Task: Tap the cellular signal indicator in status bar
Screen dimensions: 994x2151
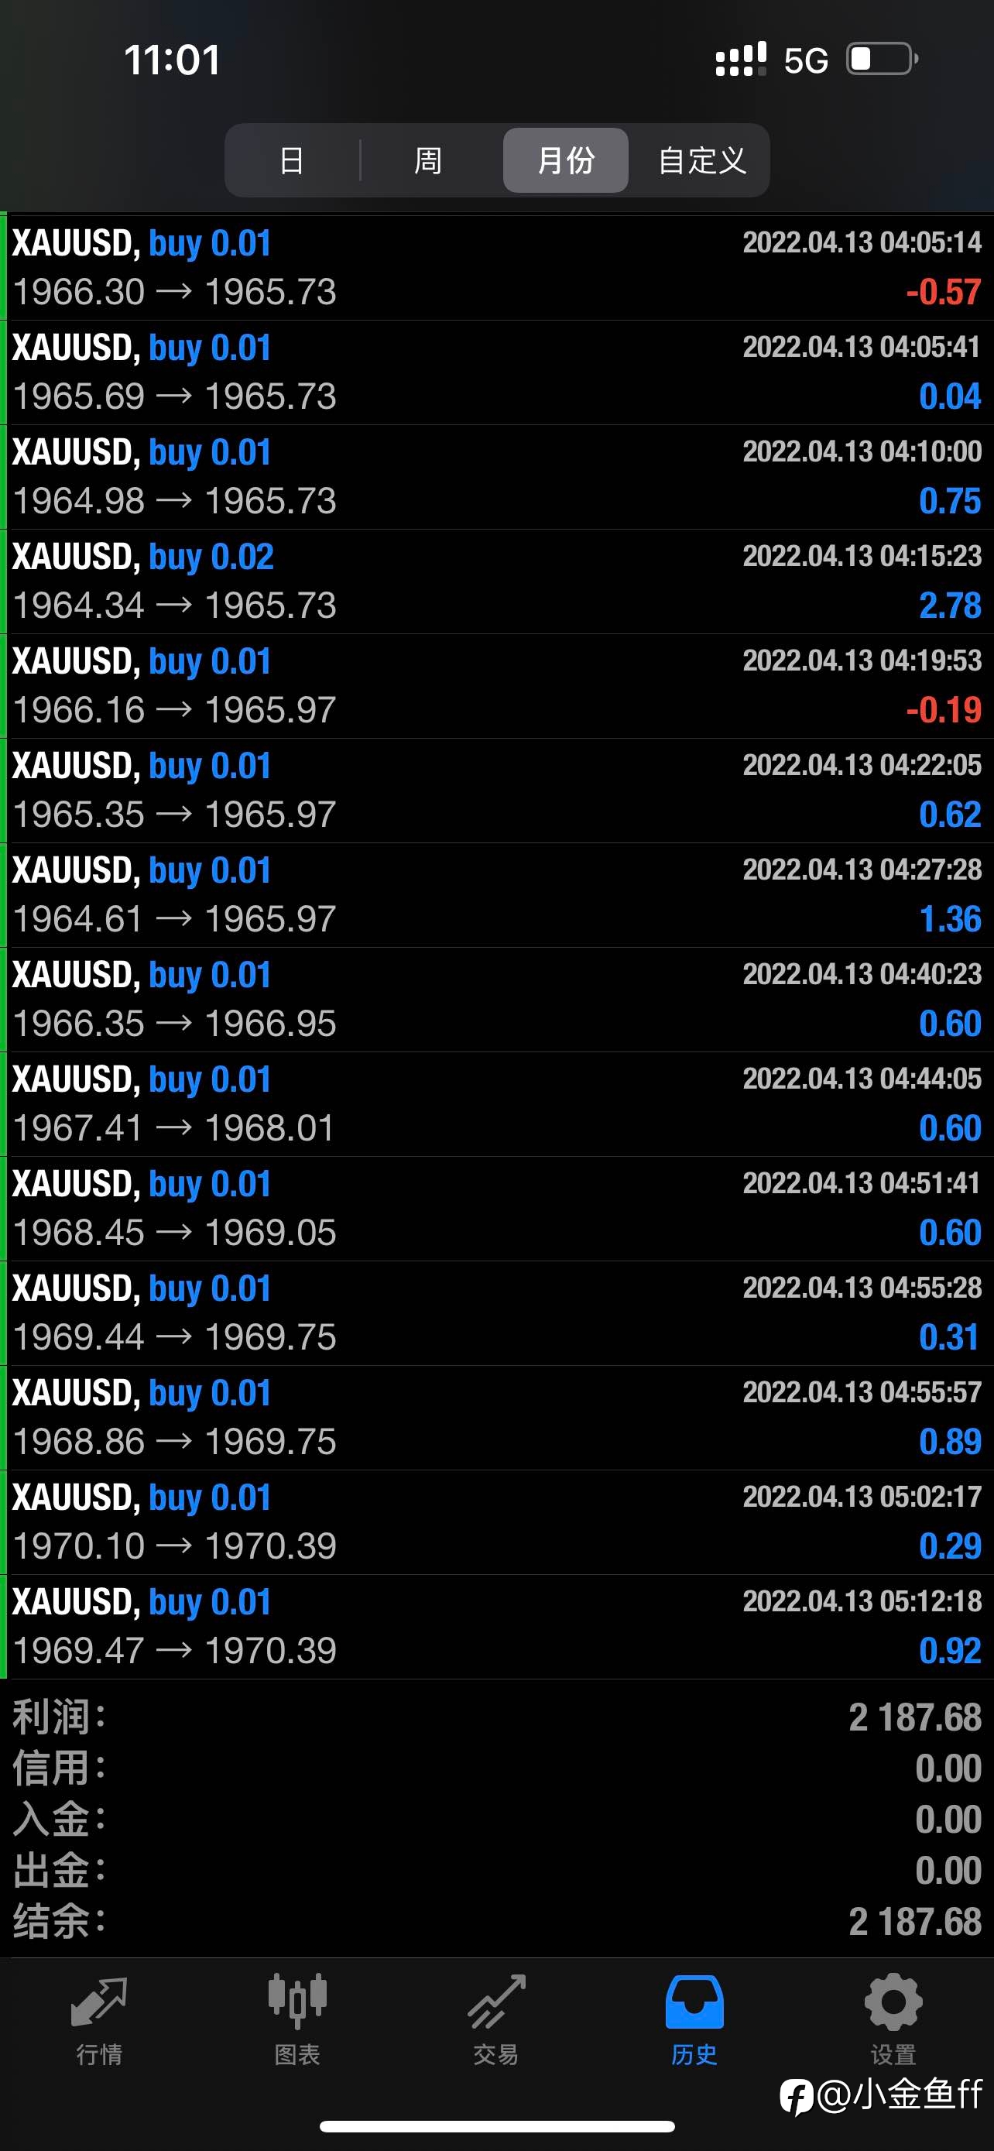Action: pos(740,60)
